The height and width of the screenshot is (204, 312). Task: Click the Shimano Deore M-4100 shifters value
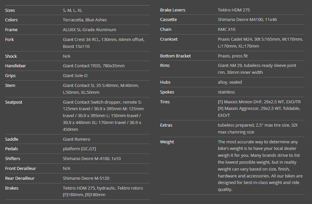point(92,159)
